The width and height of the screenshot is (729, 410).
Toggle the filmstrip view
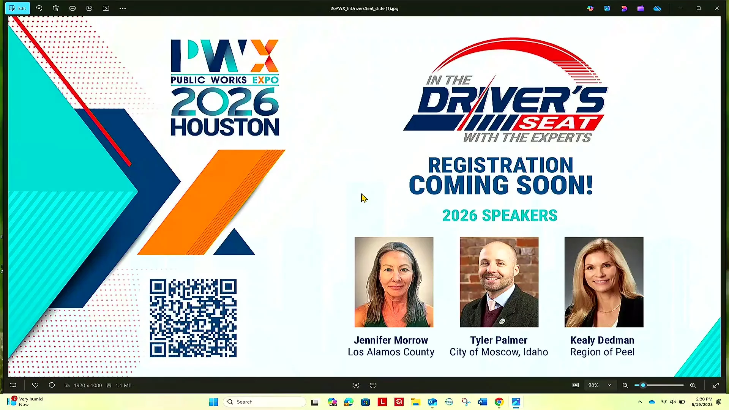coord(13,385)
